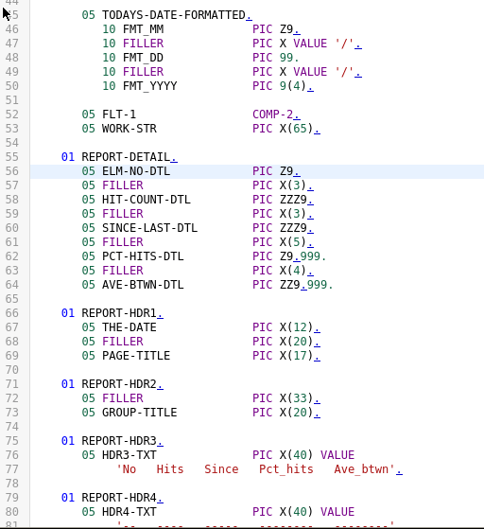Click the FLT-1 variable name
This screenshot has width=484, height=529.
pyautogui.click(x=119, y=115)
